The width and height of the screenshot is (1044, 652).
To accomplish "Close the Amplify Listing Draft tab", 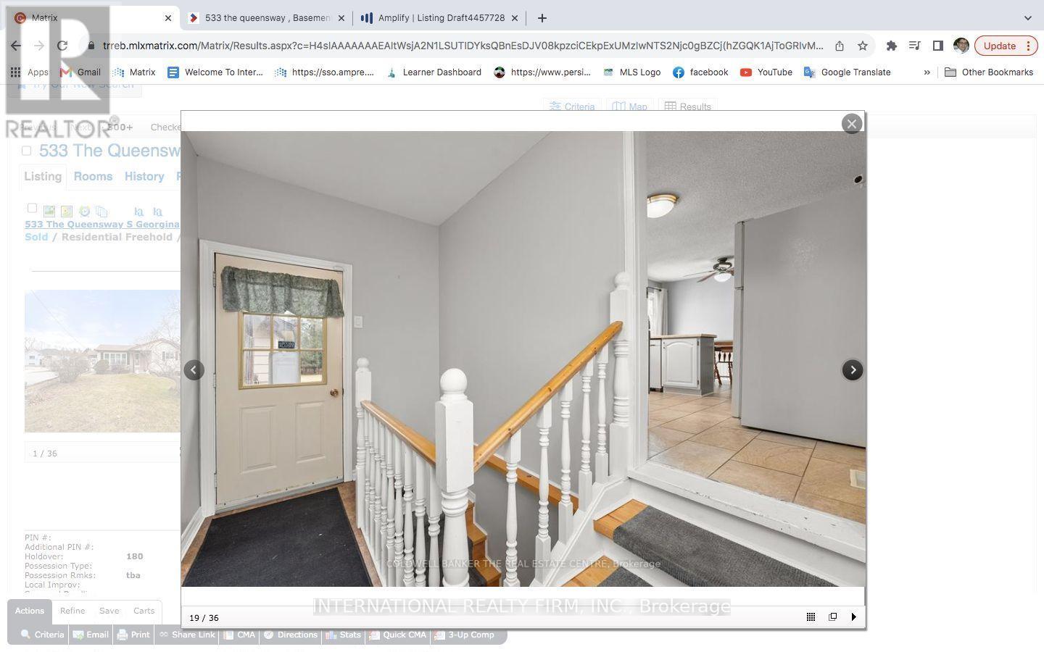I will tap(515, 18).
